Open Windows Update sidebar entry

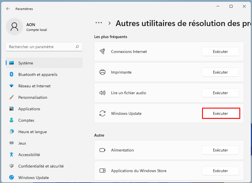[x=33, y=178]
